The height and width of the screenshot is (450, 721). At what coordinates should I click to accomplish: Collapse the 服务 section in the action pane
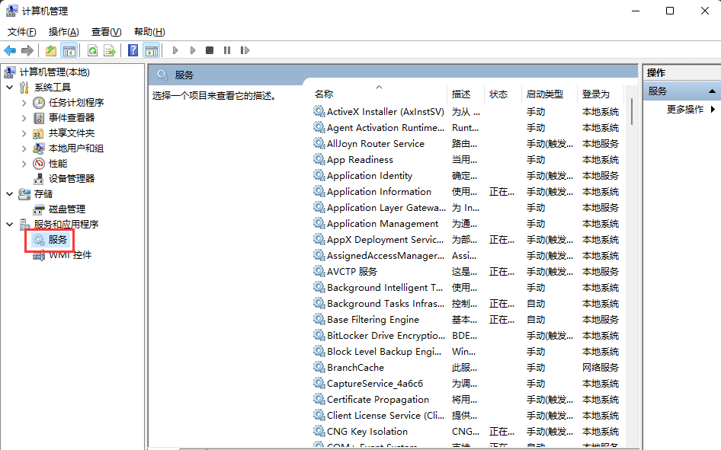tap(710, 91)
